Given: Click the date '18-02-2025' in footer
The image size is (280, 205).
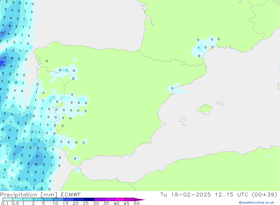Looking at the screenshot, I should coord(191,194).
